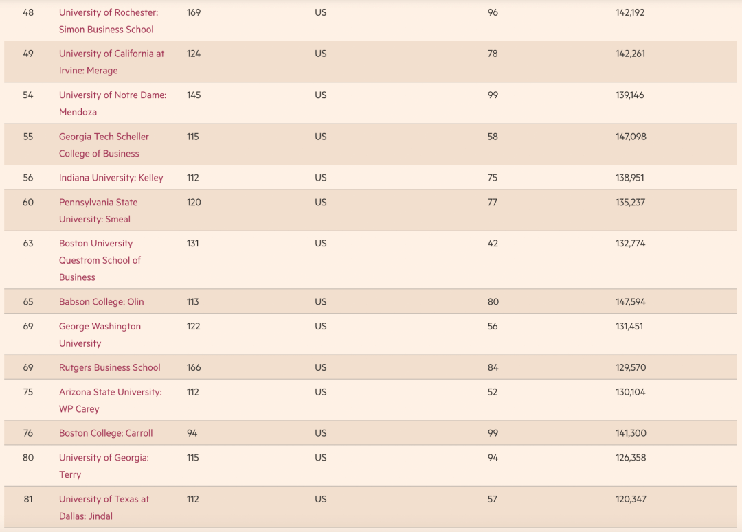This screenshot has height=532, width=742.
Task: Click value 145 in Notre Dame row
Action: coord(194,95)
